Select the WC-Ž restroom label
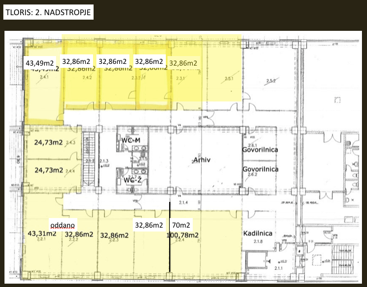 coord(132,180)
